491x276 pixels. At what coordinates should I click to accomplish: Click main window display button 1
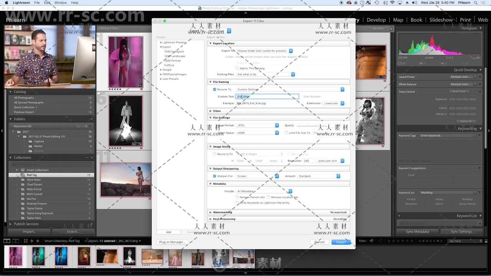coord(7,241)
